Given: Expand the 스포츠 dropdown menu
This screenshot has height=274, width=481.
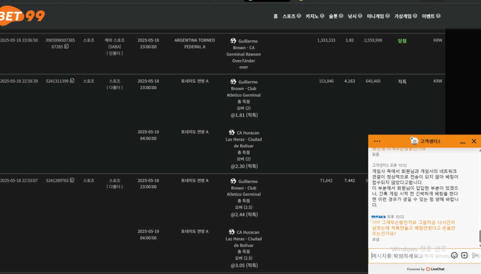Looking at the screenshot, I should point(291,16).
